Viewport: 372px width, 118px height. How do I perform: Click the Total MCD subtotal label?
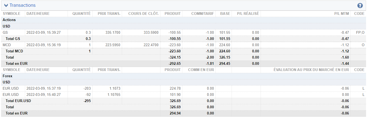click(14, 51)
